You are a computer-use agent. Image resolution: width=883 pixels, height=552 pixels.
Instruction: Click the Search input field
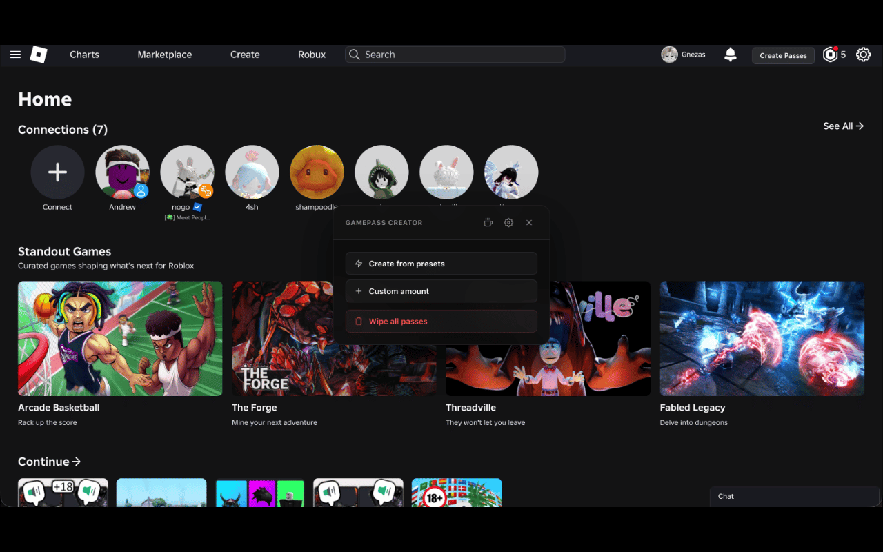[455, 55]
